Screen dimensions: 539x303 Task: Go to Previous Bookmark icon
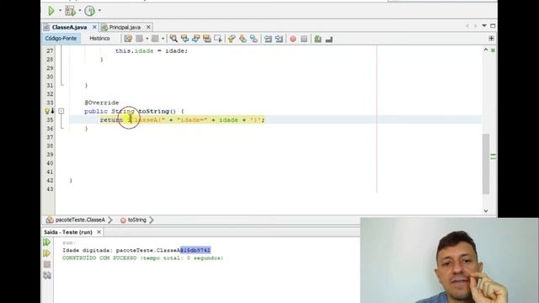tap(232, 39)
